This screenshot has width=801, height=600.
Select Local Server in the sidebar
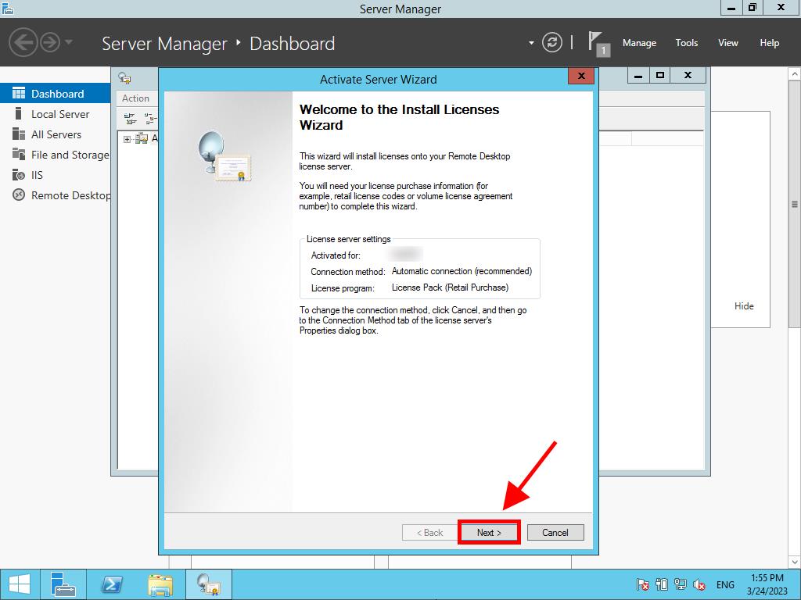pyautogui.click(x=56, y=114)
